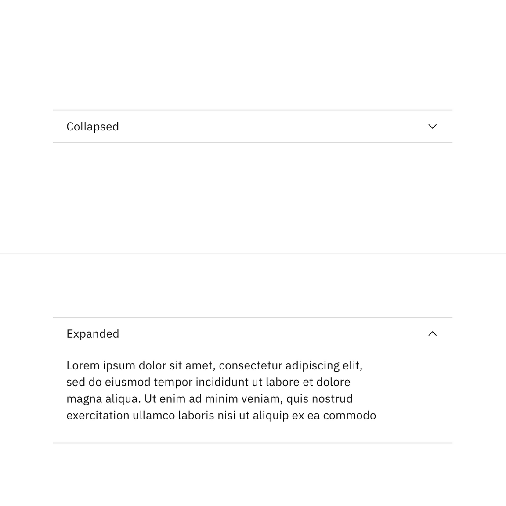Click the upward chevron icon beside Expanded
The width and height of the screenshot is (506, 506).
tap(432, 334)
